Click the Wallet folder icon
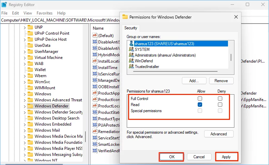The width and height of the screenshot is (269, 165). [x=30, y=70]
